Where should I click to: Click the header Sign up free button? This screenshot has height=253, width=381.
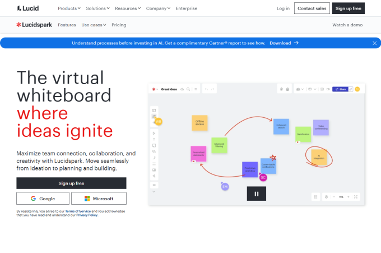[x=348, y=8]
